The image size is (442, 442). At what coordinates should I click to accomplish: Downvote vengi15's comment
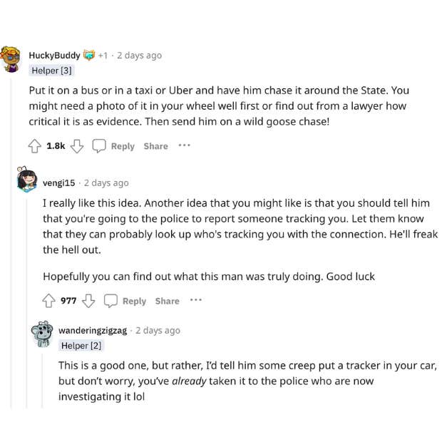pyautogui.click(x=88, y=301)
